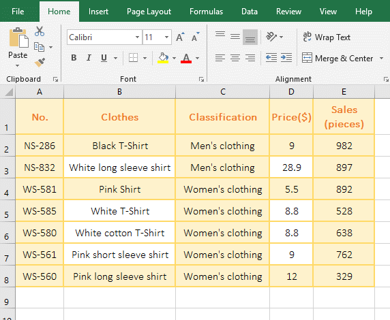The height and width of the screenshot is (320, 390).
Task: Open the Calibri font name dropdown
Action: point(137,37)
